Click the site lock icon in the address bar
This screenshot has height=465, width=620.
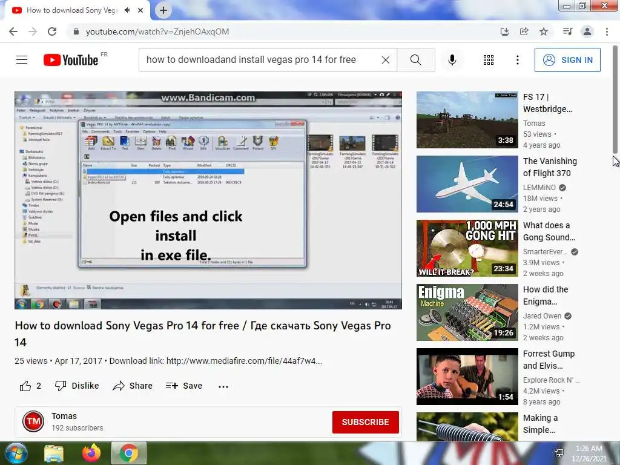click(76, 31)
